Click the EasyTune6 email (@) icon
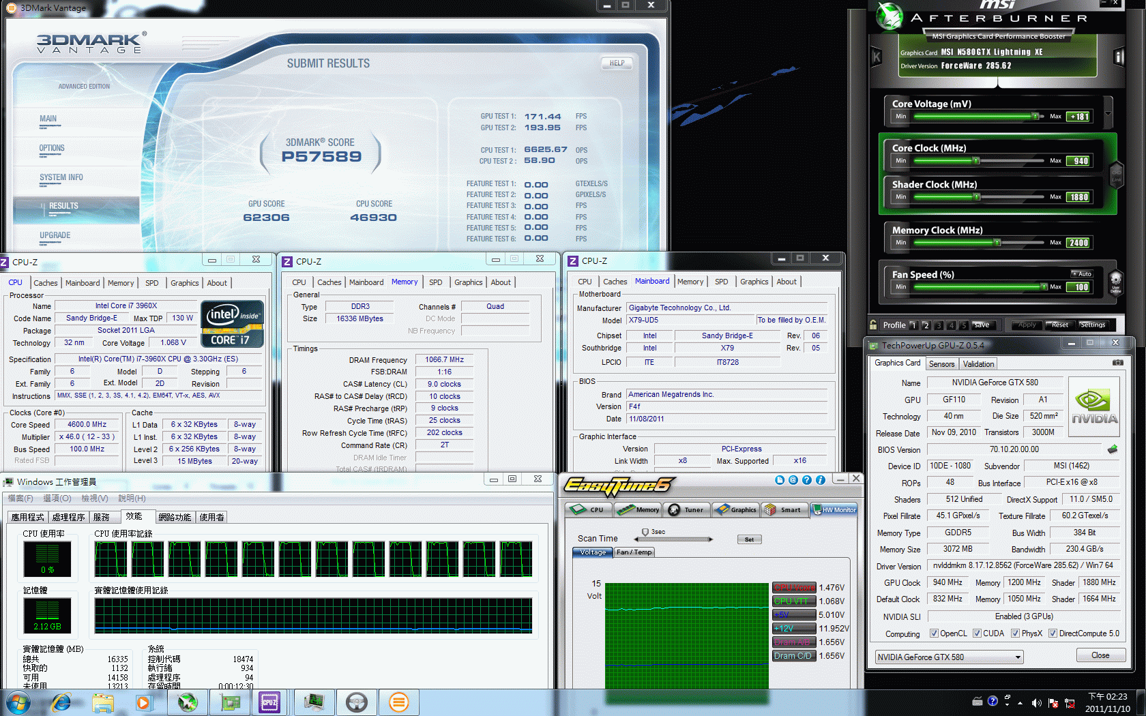Screen dimensions: 1146x716 pyautogui.click(x=793, y=480)
